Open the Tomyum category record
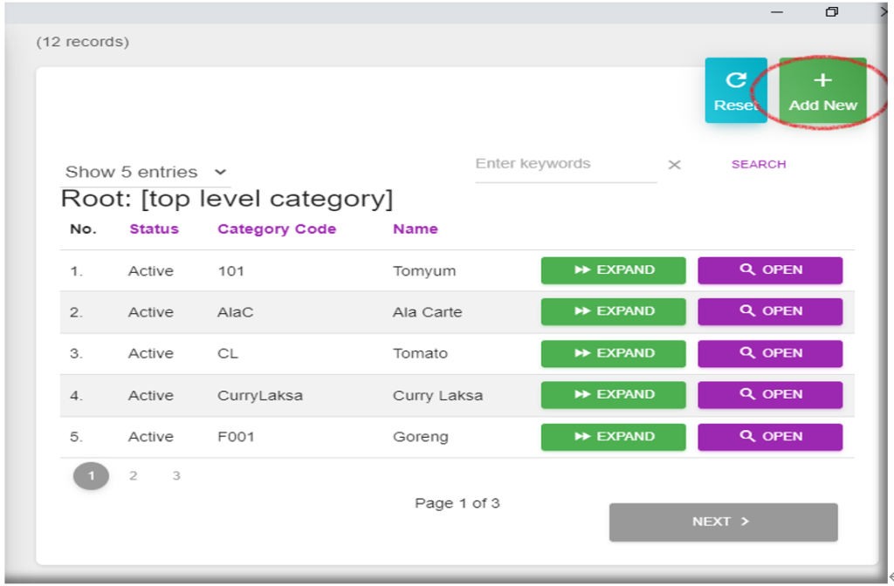This screenshot has height=586, width=894. coord(769,270)
